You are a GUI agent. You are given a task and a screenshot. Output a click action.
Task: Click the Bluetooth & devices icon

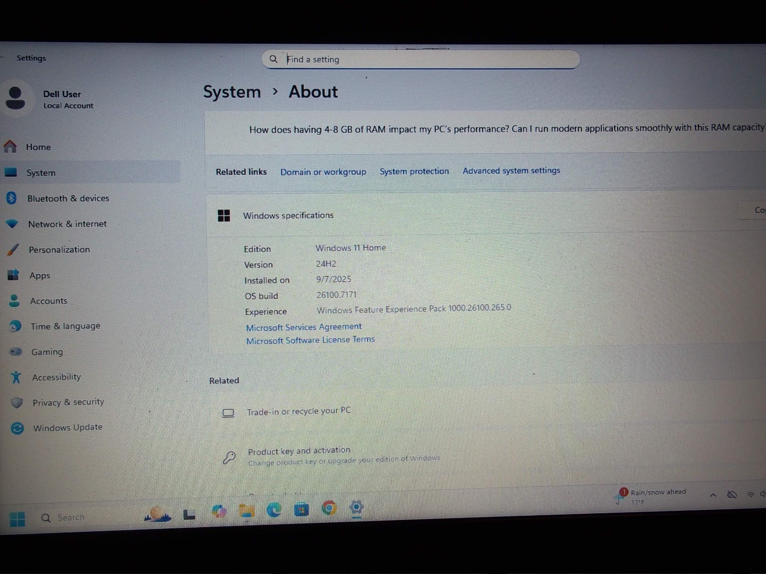(11, 198)
